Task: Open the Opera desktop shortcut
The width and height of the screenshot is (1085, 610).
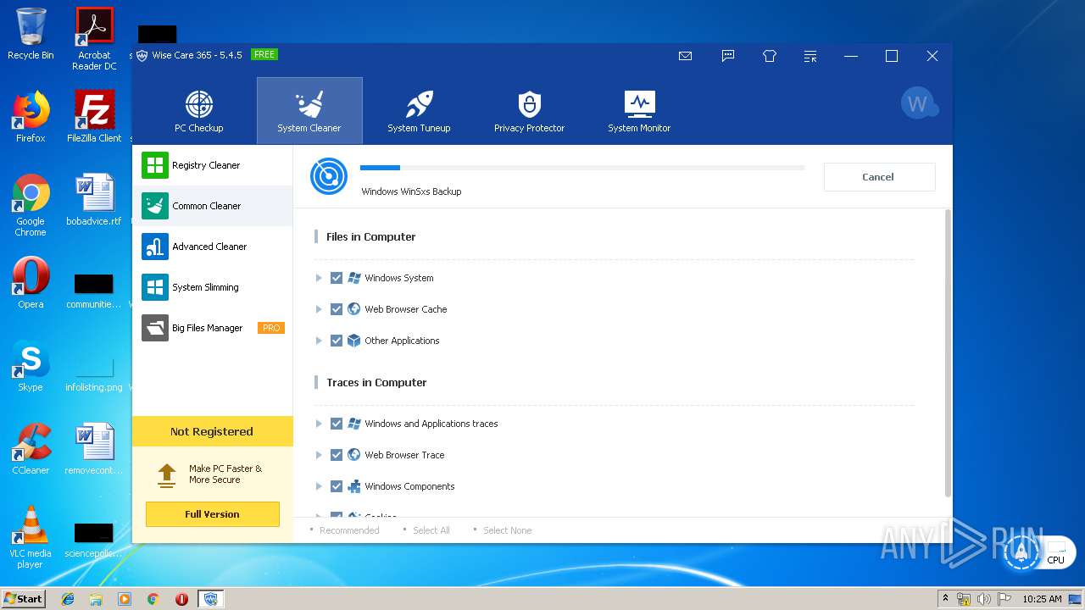Action: click(x=31, y=283)
